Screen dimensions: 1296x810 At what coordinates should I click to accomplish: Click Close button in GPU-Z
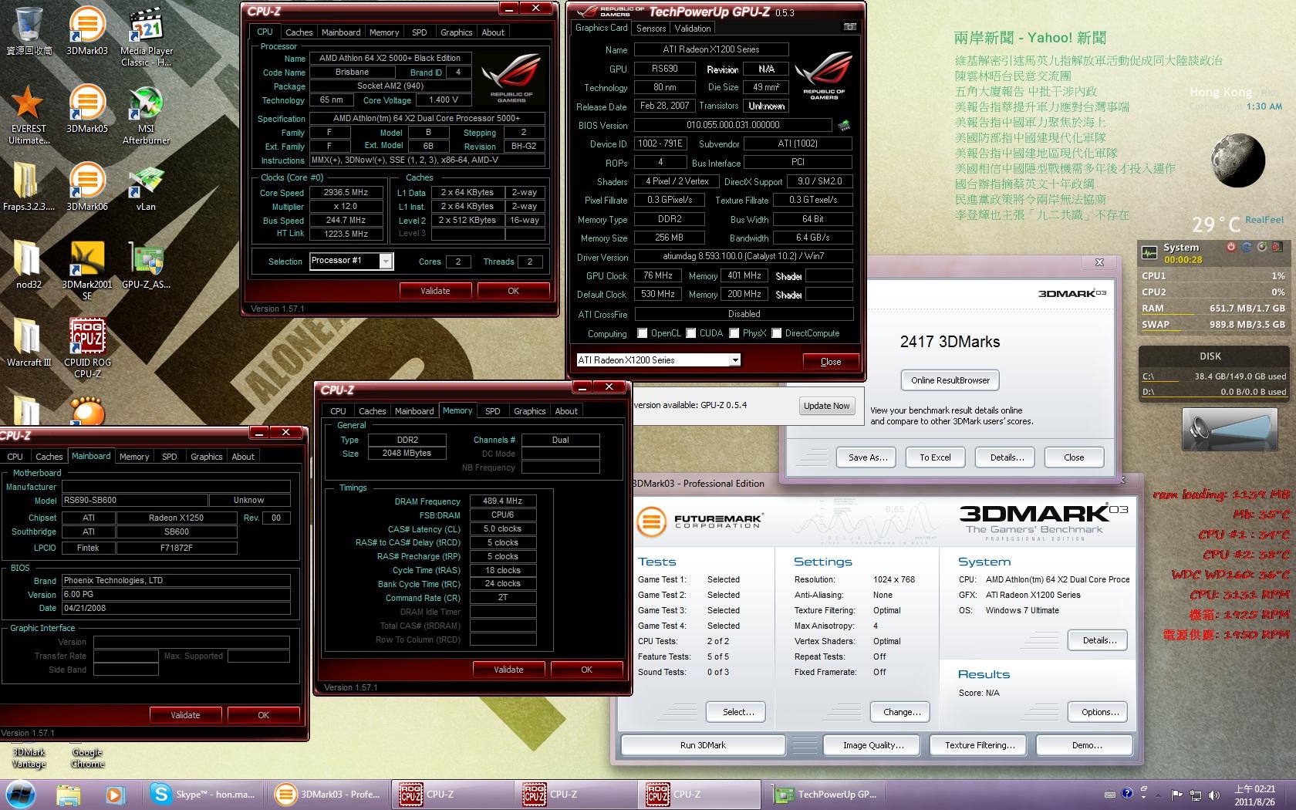[x=831, y=361]
